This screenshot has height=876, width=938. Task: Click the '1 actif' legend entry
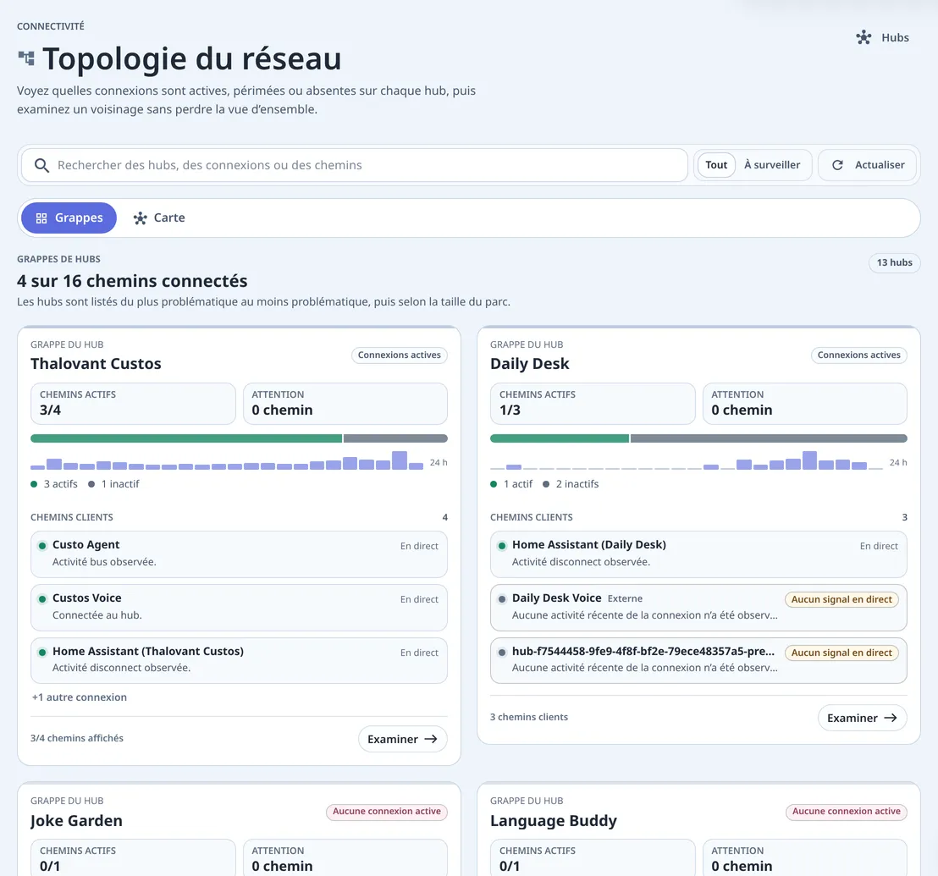click(x=511, y=484)
